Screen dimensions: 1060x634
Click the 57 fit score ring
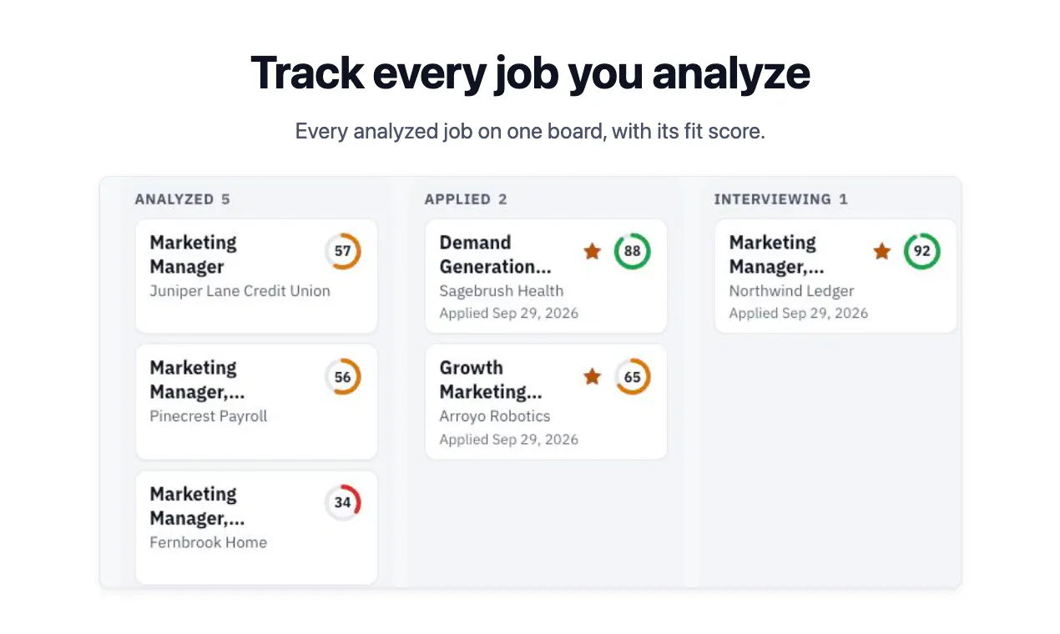coord(343,251)
